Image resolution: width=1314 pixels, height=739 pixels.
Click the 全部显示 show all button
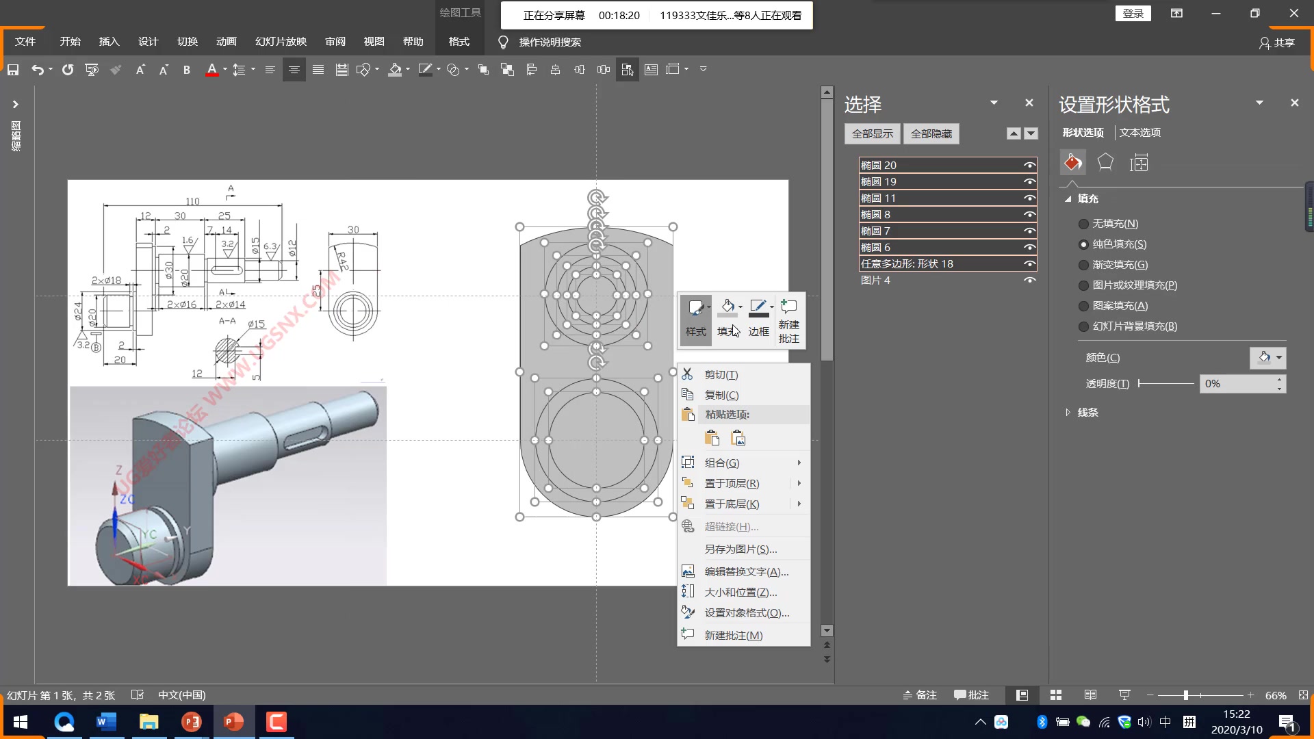tap(872, 134)
